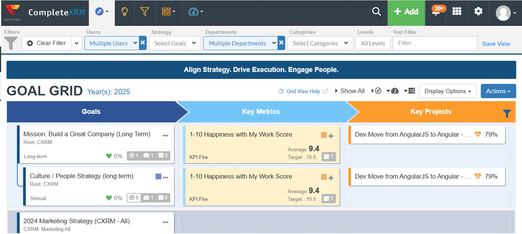Open the settings gear icon
The image size is (522, 234).
click(478, 12)
